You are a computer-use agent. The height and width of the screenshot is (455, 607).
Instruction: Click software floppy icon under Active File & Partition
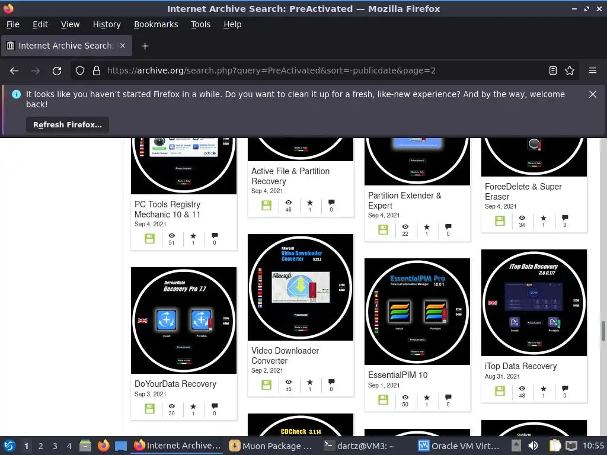pyautogui.click(x=266, y=206)
